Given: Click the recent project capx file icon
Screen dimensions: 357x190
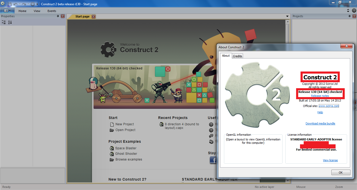Looking at the screenshot, I should tap(162, 124).
